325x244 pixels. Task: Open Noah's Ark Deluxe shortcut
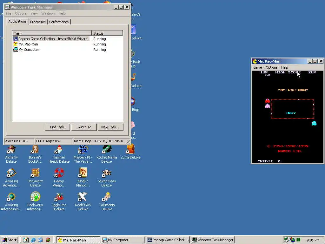pos(83,202)
